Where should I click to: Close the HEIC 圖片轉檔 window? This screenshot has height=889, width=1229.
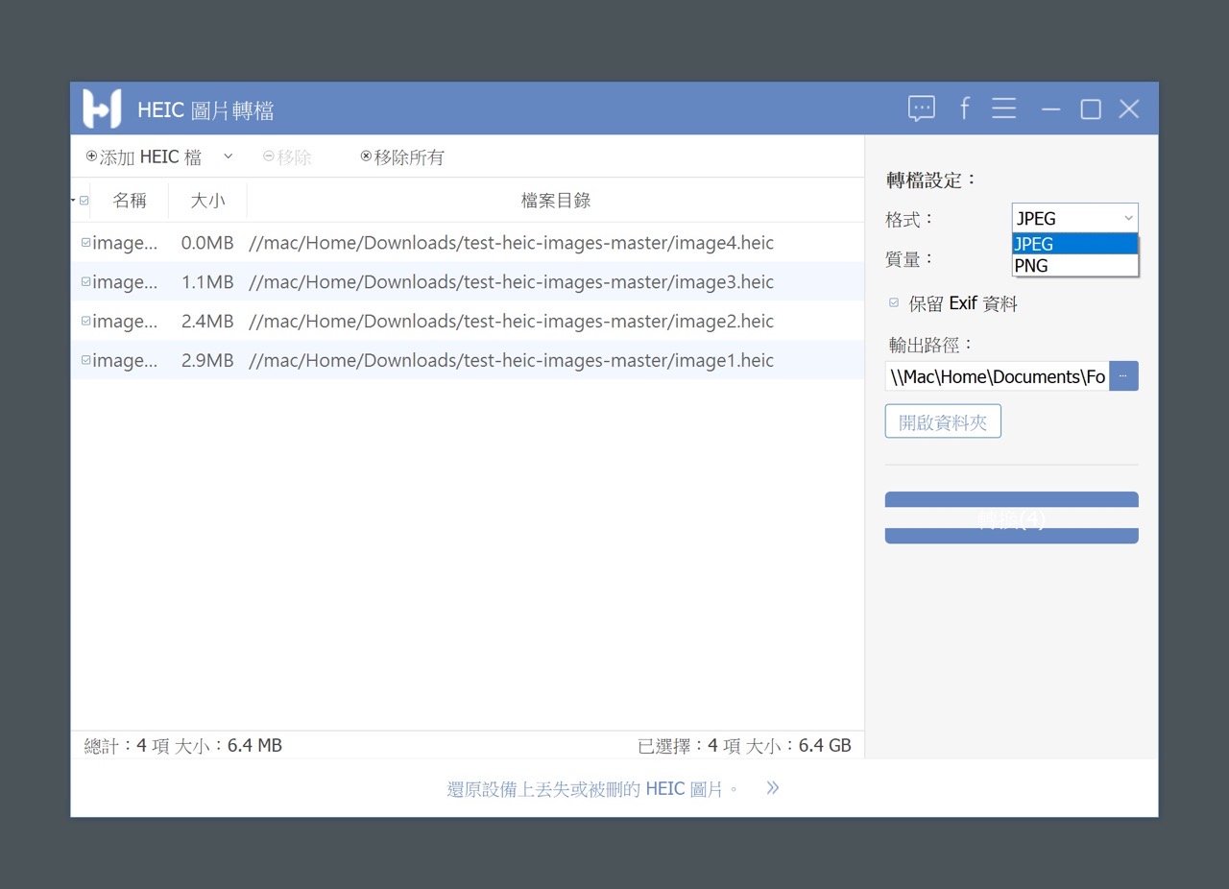coord(1129,109)
